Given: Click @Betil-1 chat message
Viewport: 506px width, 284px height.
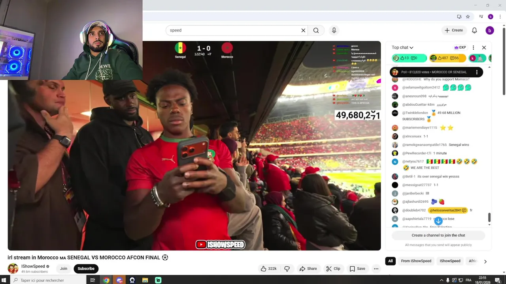Looking at the screenshot, I should coord(438,176).
